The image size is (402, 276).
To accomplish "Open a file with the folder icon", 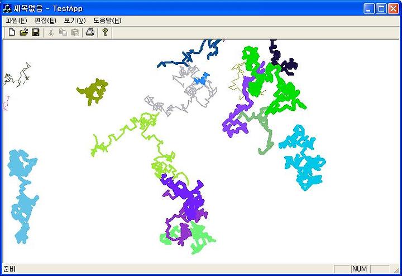I will pos(23,32).
